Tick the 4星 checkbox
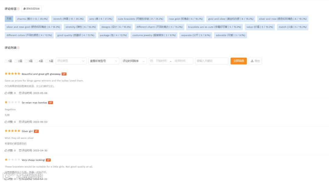 coord(37,61)
